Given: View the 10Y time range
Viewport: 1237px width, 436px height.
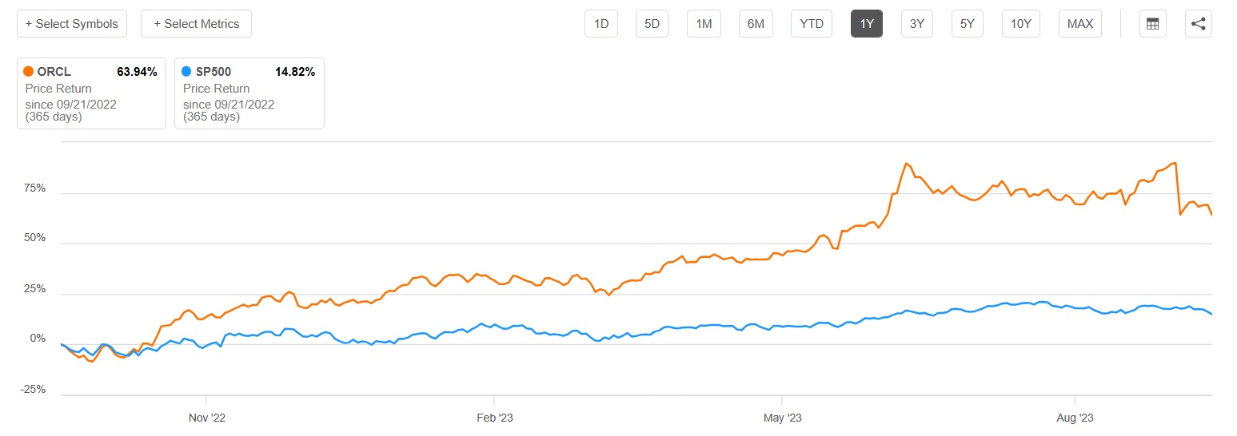Looking at the screenshot, I should [x=1021, y=24].
